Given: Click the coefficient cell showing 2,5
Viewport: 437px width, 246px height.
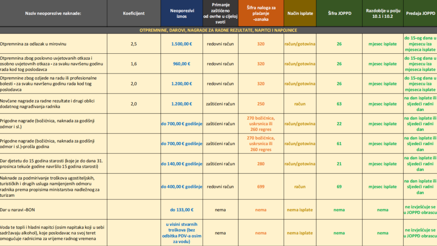Looking at the screenshot, I should click(134, 44).
